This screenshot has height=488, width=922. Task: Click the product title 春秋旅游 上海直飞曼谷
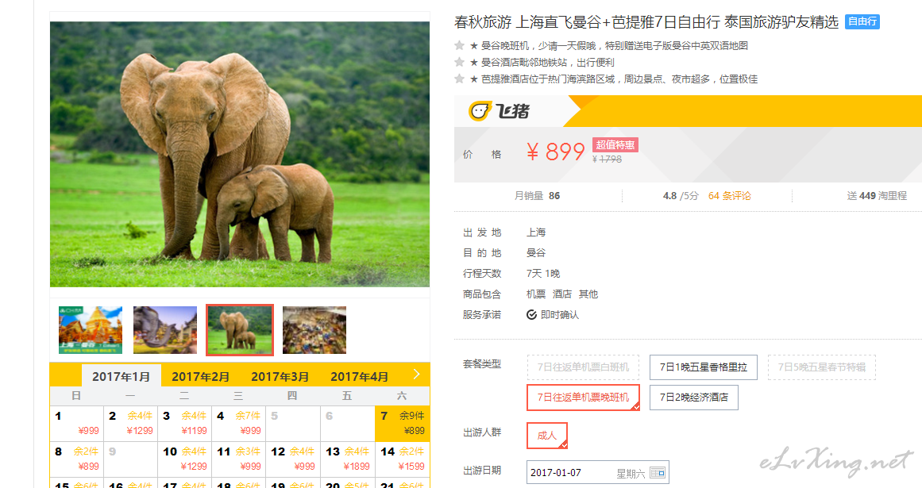[646, 21]
